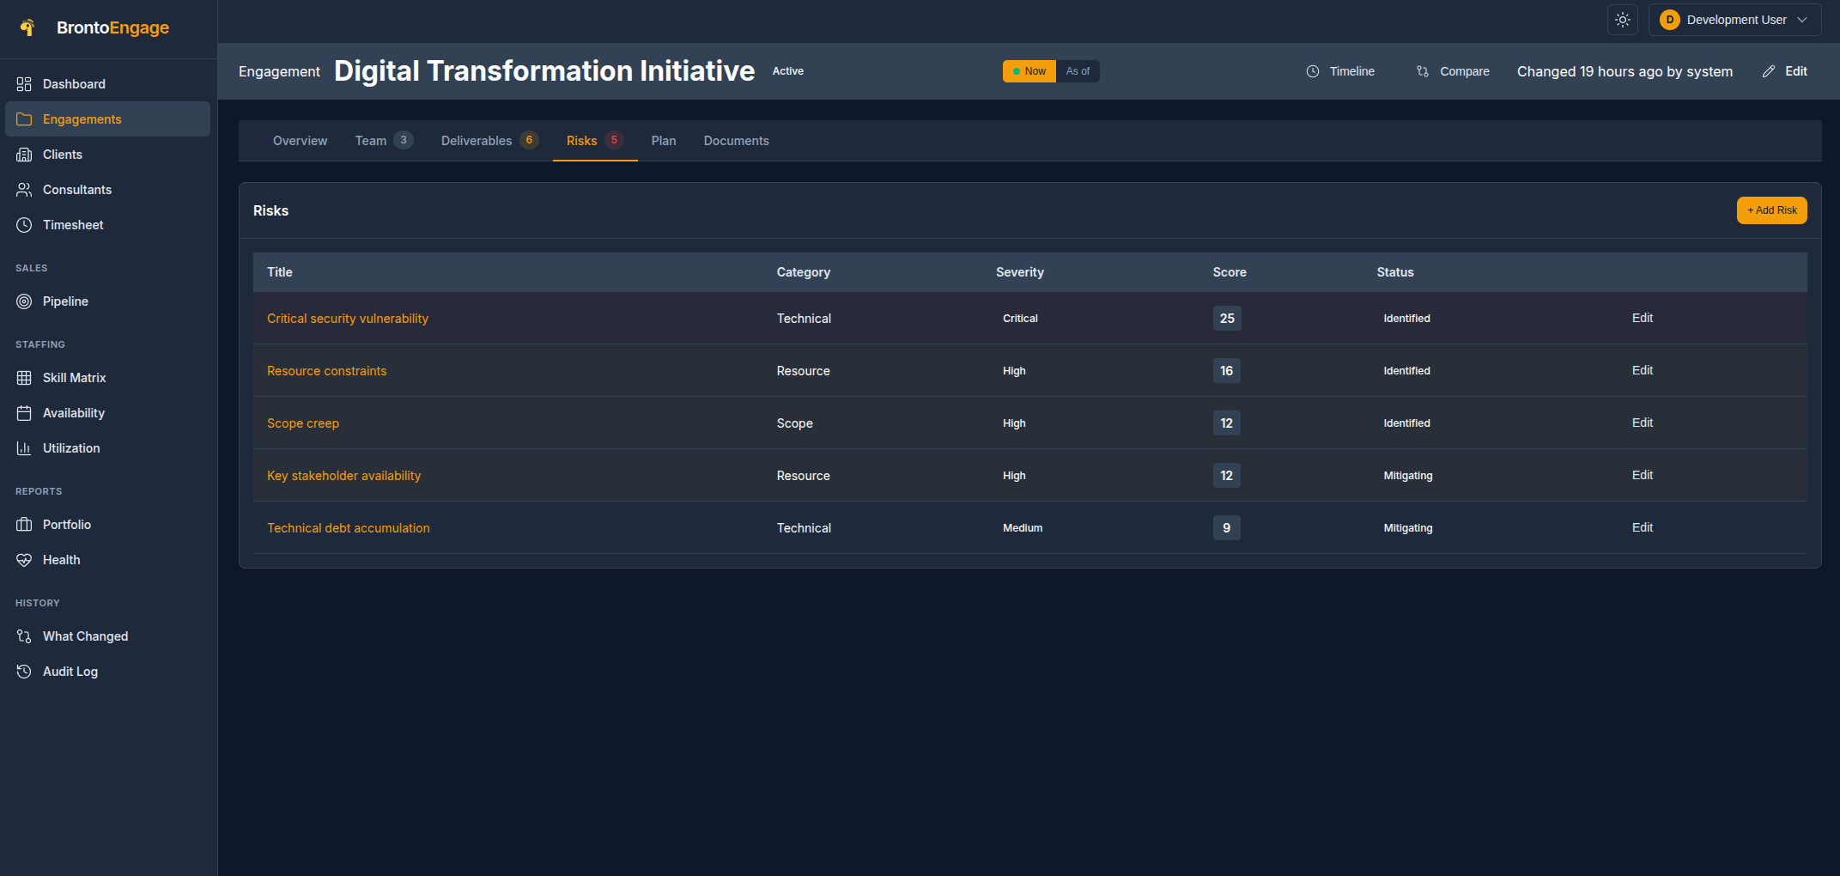This screenshot has height=876, width=1840.
Task: Open the Utilization chart icon
Action: click(24, 447)
